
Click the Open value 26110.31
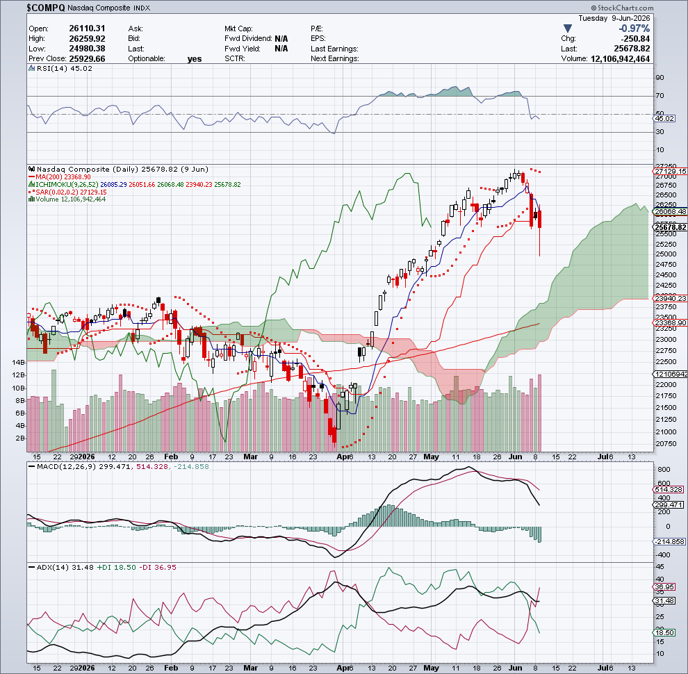pyautogui.click(x=87, y=28)
